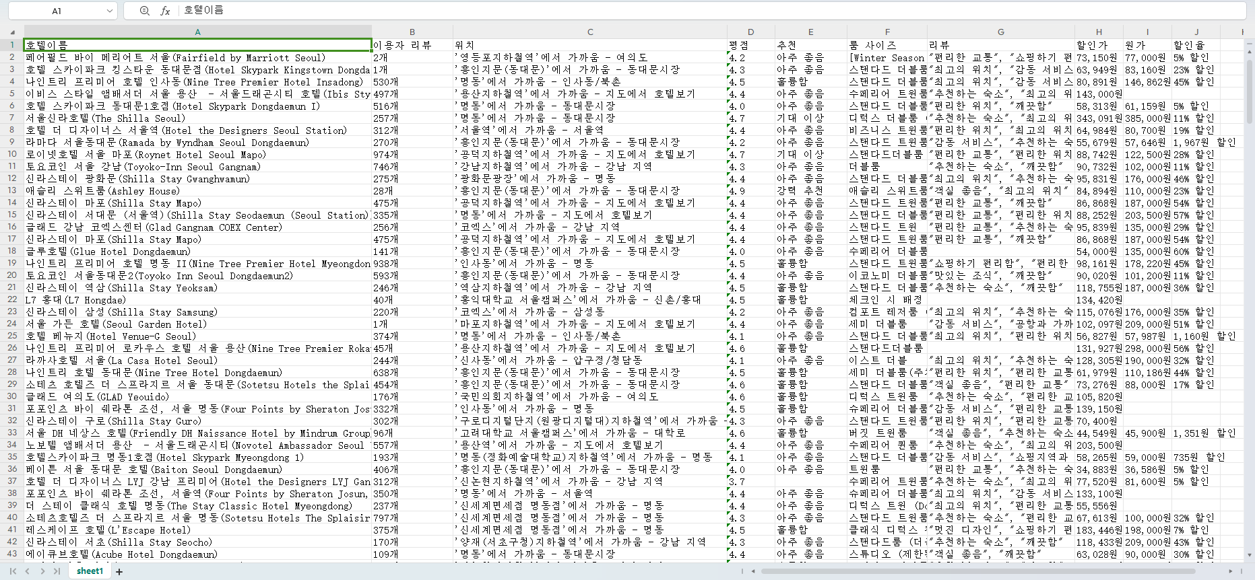Select column A header
The width and height of the screenshot is (1255, 580).
coord(197,32)
